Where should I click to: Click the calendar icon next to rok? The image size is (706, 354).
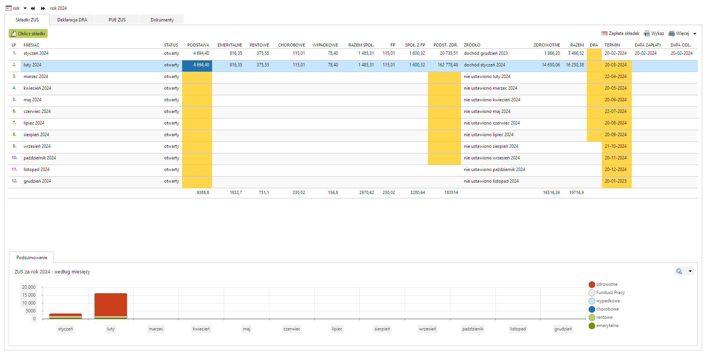[8, 8]
